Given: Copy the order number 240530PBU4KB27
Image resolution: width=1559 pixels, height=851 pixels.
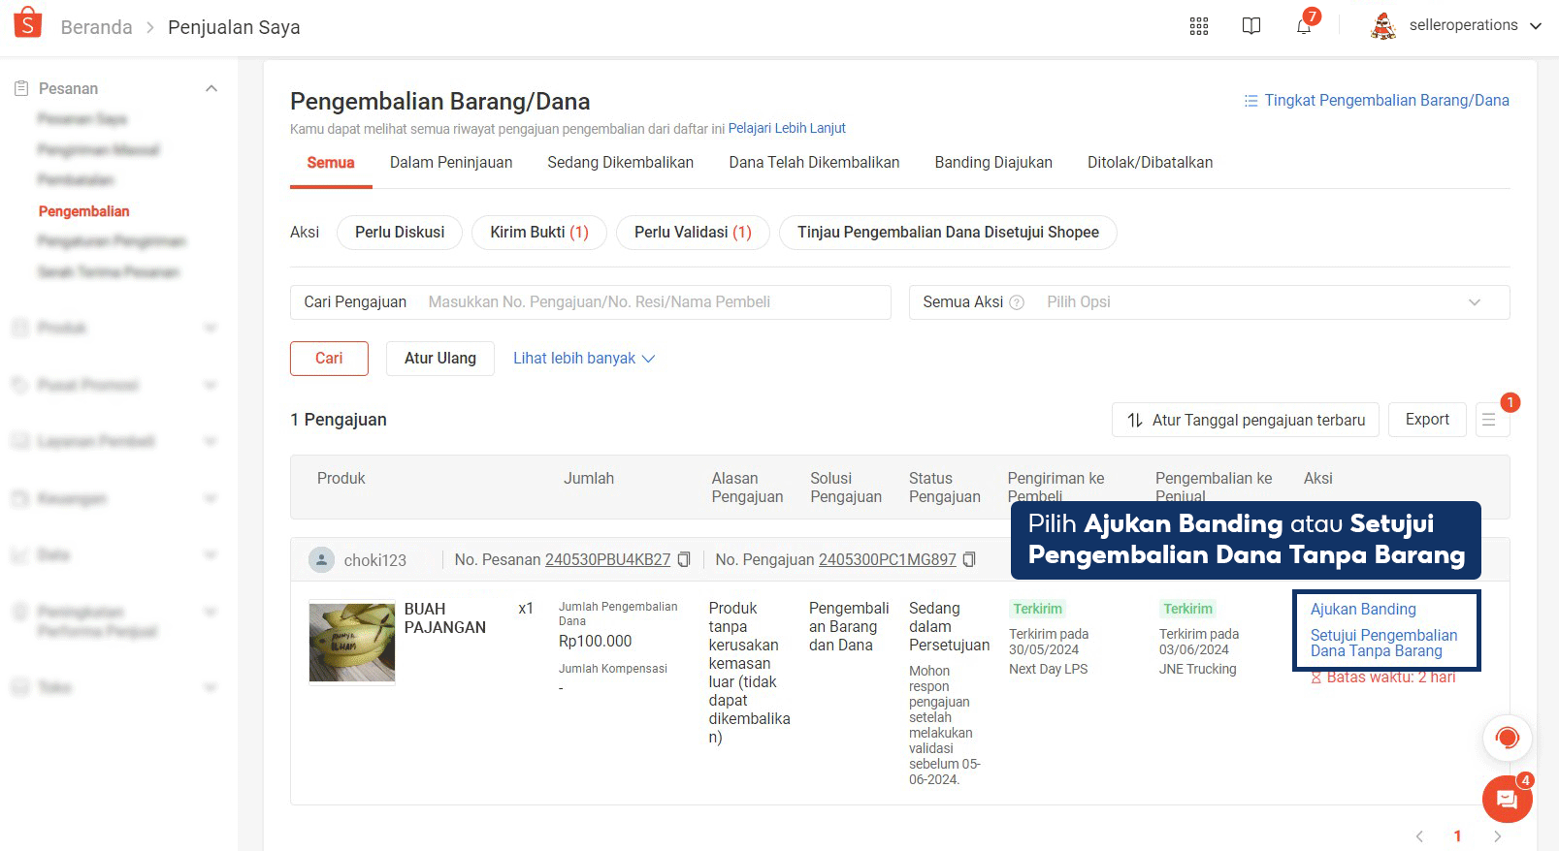Looking at the screenshot, I should pyautogui.click(x=684, y=559).
